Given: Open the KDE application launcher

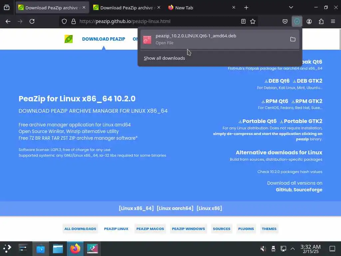Looking at the screenshot, I should tap(7, 249).
